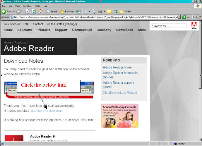Open the Adobe Reader support center link
This screenshot has height=146, width=202.
(119, 85)
